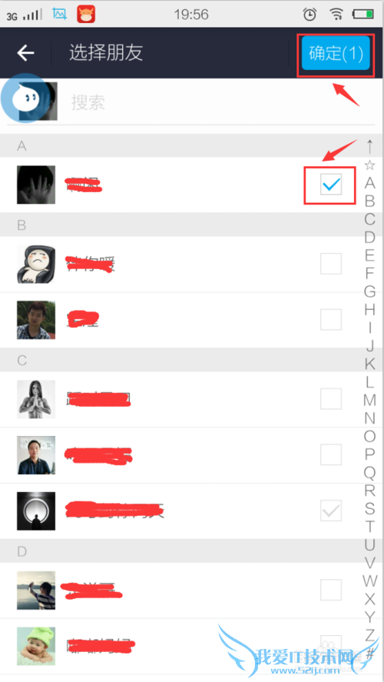Screen dimensions: 384x682
Task: Jump to letter S in index bar
Action: point(369,507)
